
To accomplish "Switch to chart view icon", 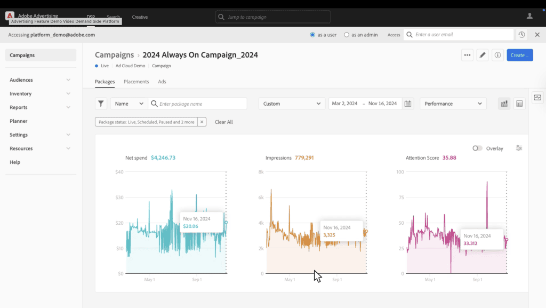I will pos(504,104).
